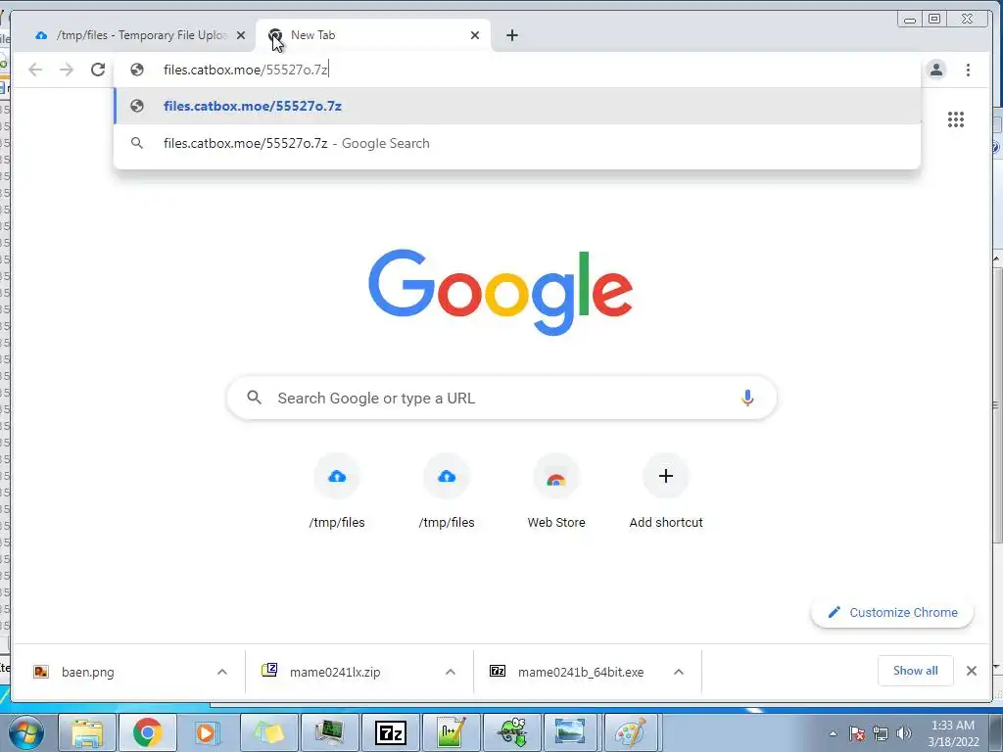The height and width of the screenshot is (752, 1003).
Task: Click the Chrome forward arrow
Action: (67, 70)
